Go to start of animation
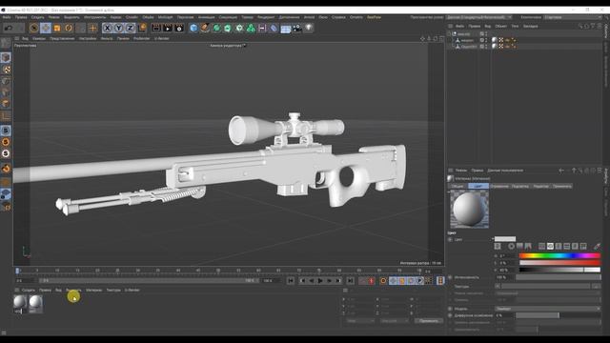 291,280
